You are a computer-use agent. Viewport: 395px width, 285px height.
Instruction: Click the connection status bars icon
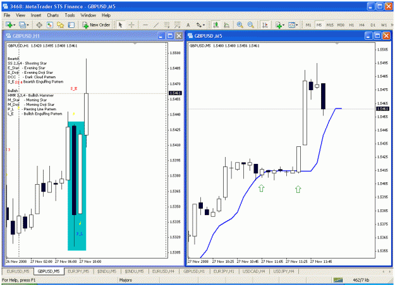[x=338, y=280]
